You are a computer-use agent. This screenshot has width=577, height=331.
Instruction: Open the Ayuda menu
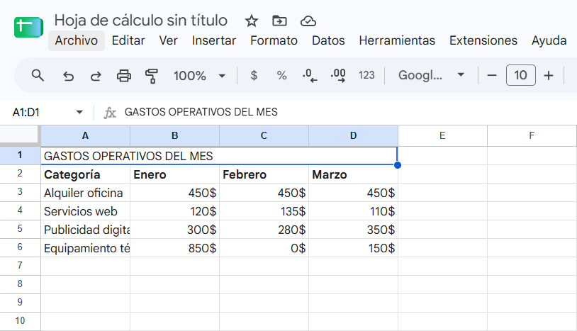point(549,40)
